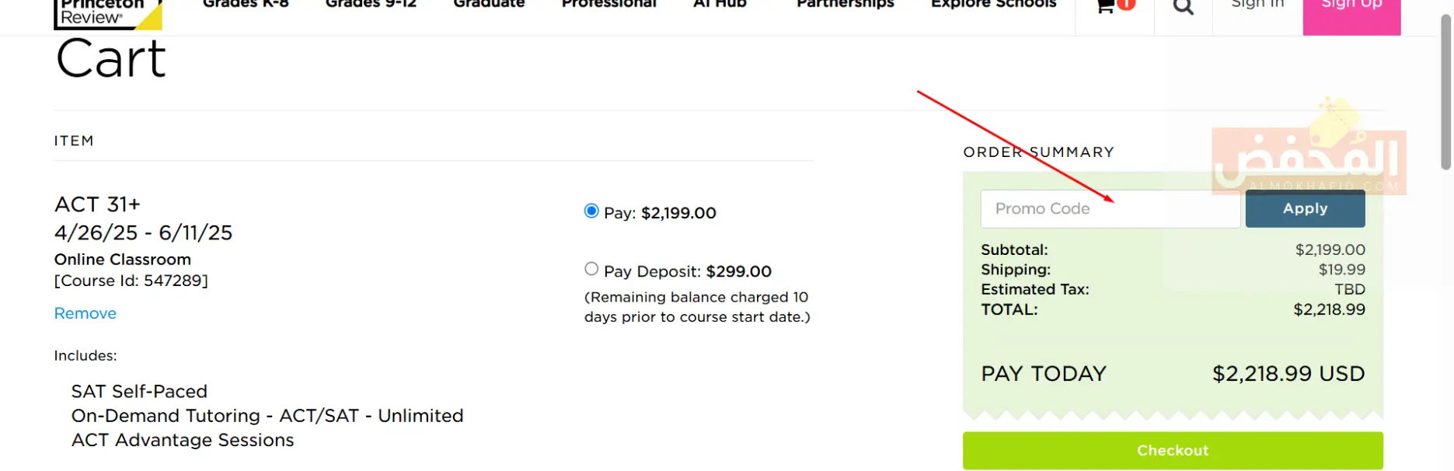Go to AI Hub

[720, 5]
